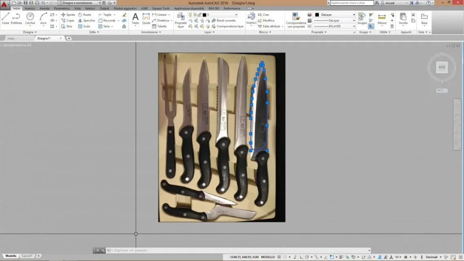Toggle object snap in status bar
Image resolution: width=464 pixels, height=261 pixels.
pos(332,257)
